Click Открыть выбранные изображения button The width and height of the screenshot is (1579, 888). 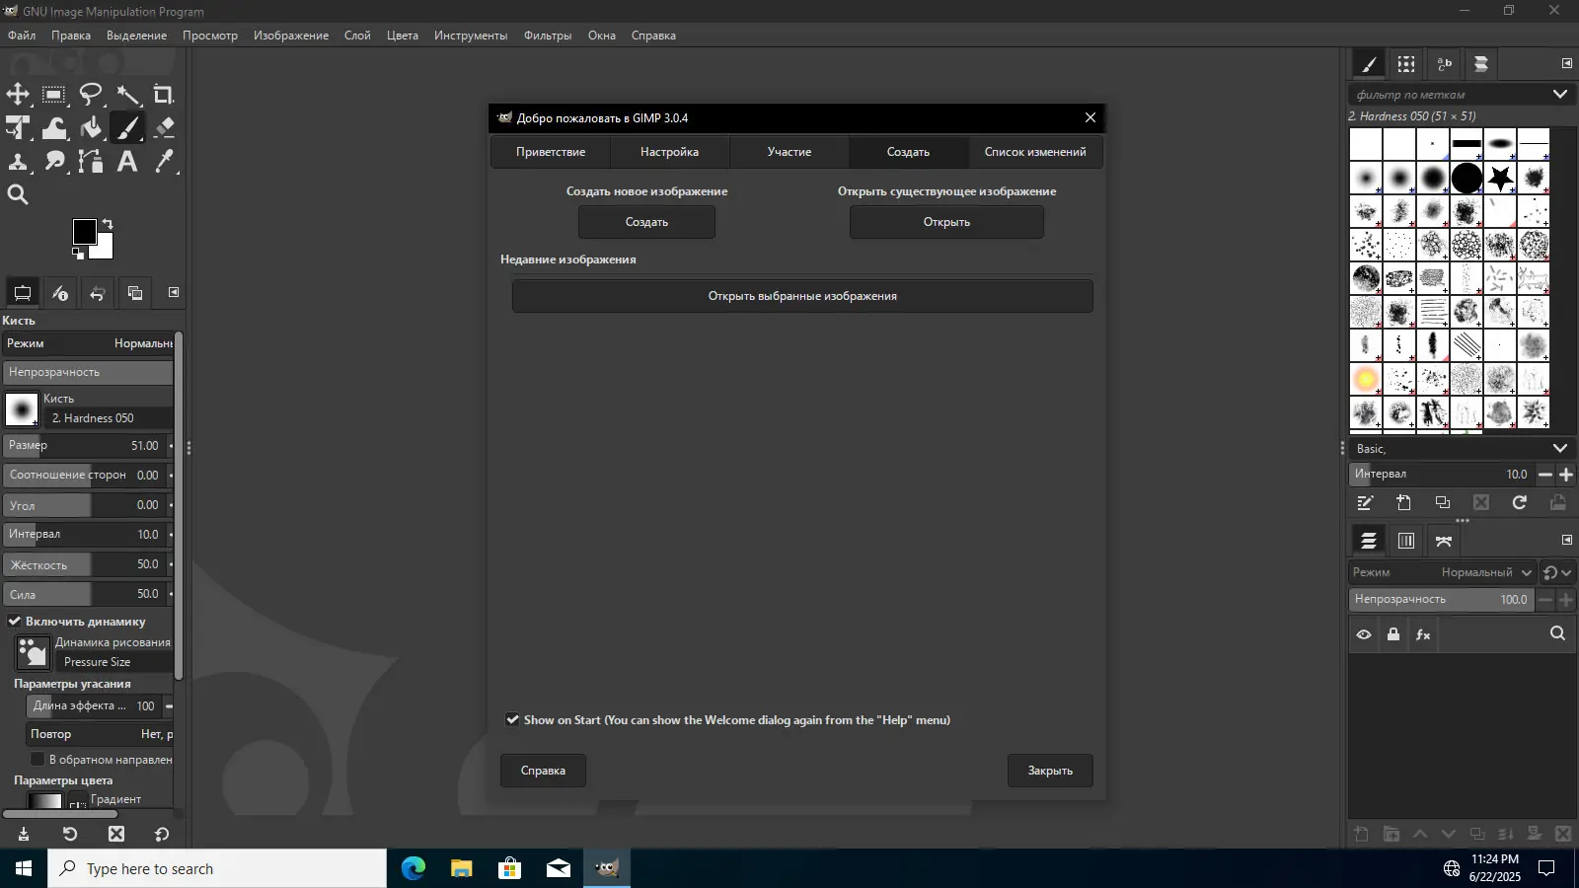pyautogui.click(x=802, y=296)
